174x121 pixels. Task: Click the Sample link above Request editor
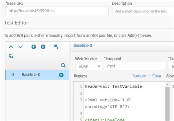(139, 76)
